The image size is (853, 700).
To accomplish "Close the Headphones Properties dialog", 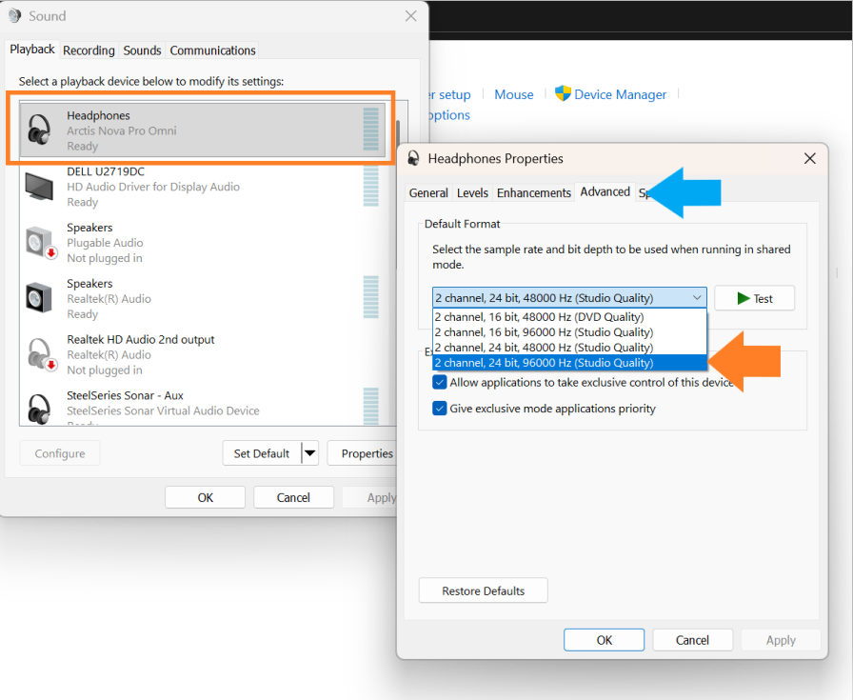I will (809, 158).
